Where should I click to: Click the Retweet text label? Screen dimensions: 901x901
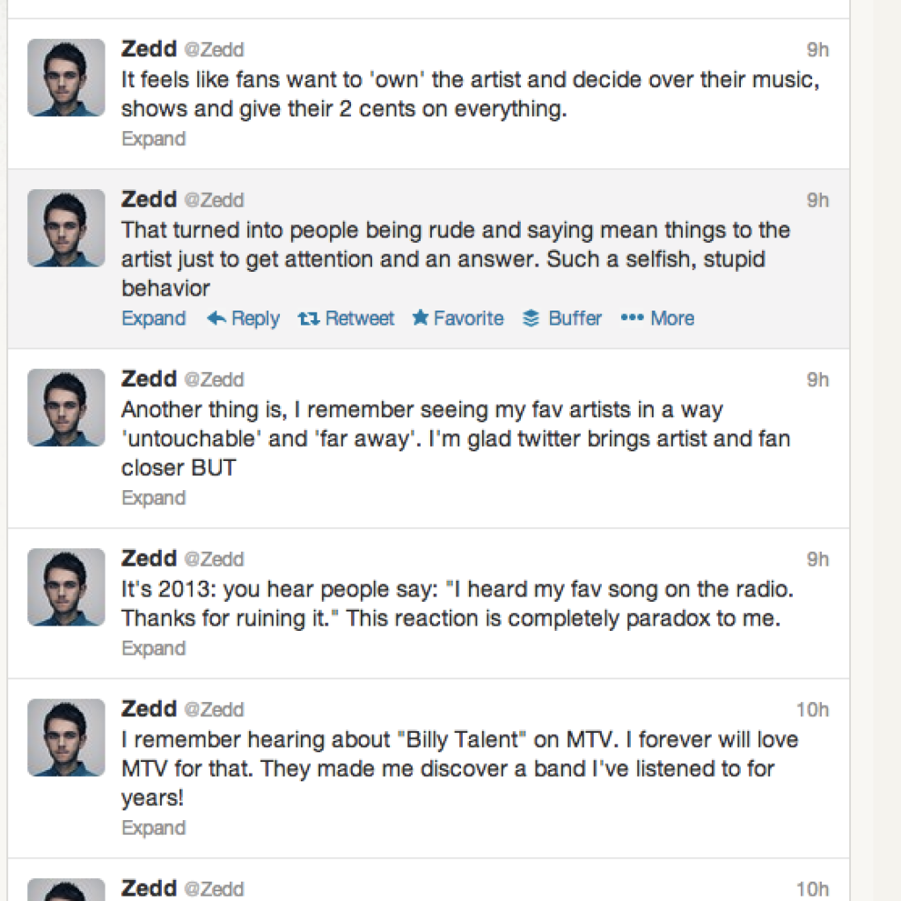pos(359,319)
